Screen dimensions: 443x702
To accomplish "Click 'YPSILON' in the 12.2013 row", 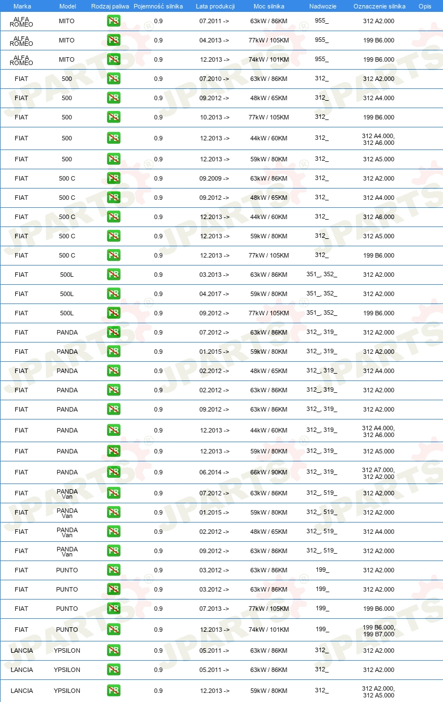I will [x=67, y=691].
